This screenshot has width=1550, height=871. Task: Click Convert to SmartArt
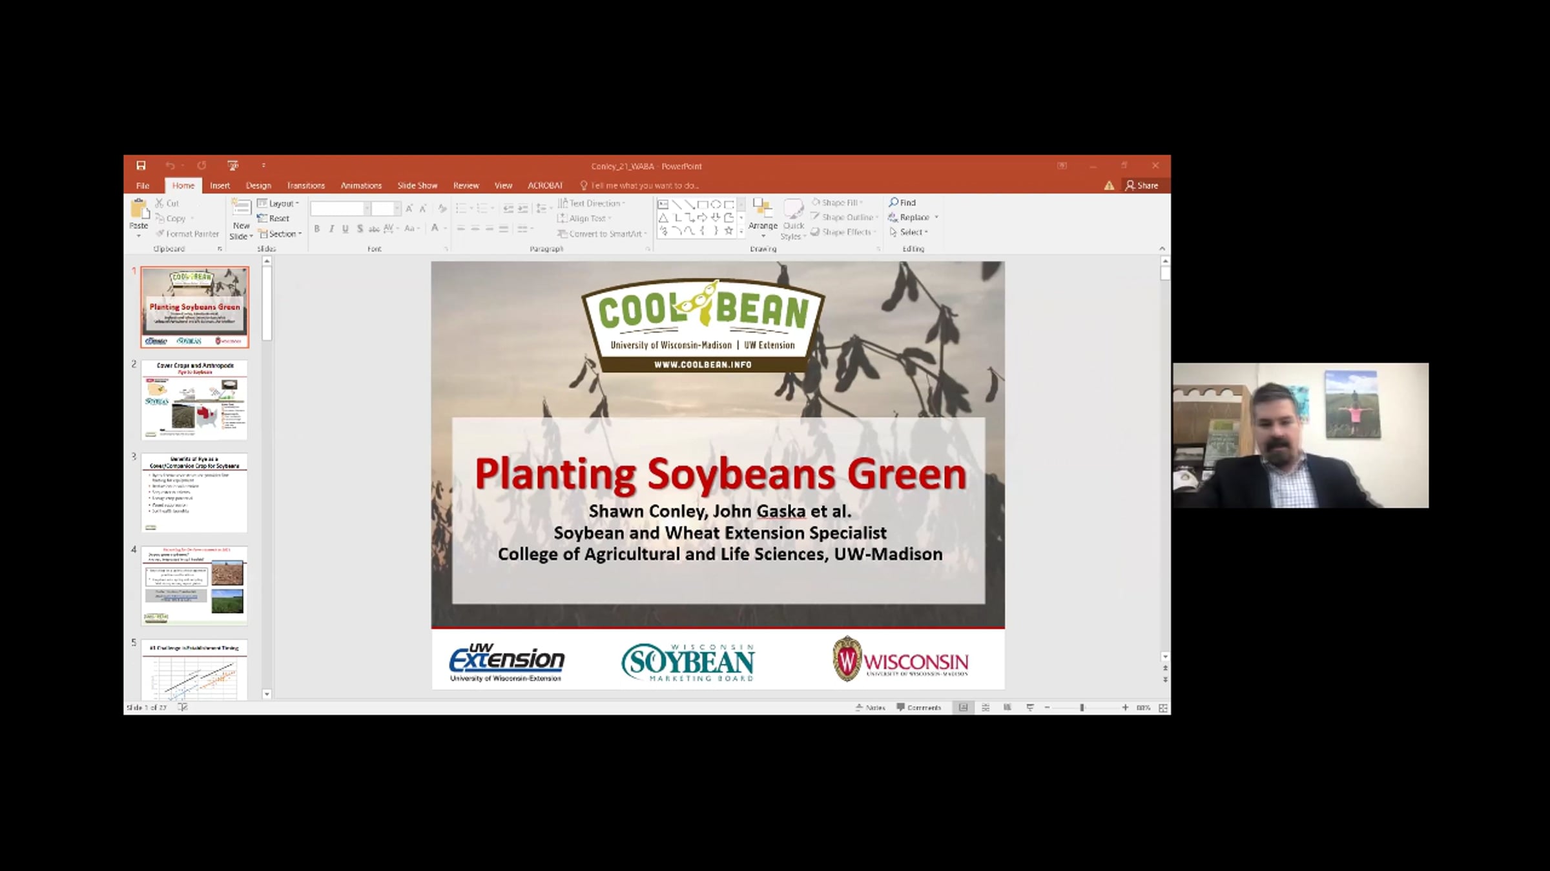[x=602, y=234]
